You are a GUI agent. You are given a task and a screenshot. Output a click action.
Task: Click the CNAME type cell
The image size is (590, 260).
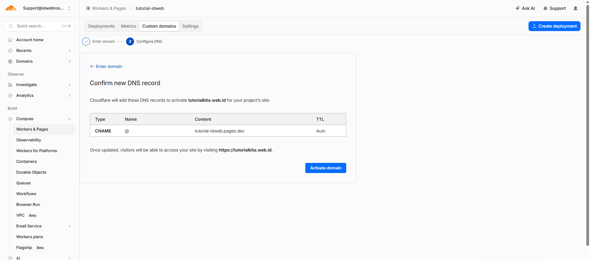103,131
